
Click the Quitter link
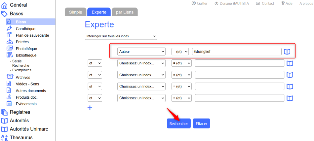[199, 3]
